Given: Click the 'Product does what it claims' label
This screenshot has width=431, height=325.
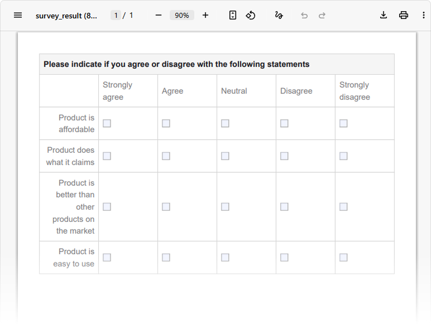Looking at the screenshot, I should pos(70,156).
